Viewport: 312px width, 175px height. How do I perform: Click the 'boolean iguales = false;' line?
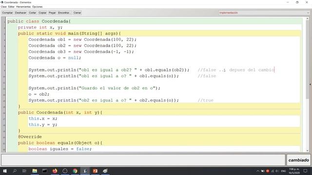coord(60,149)
